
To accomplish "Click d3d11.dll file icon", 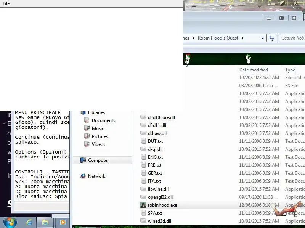I will pyautogui.click(x=143, y=125).
